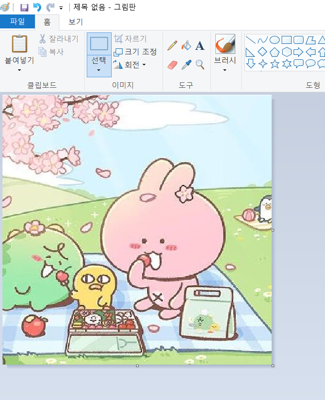
Task: Switch to the 홈 ribbon tab
Action: click(x=47, y=22)
